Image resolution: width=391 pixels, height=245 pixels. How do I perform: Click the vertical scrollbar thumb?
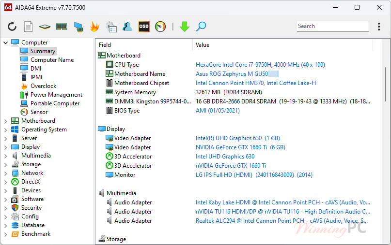[386, 84]
